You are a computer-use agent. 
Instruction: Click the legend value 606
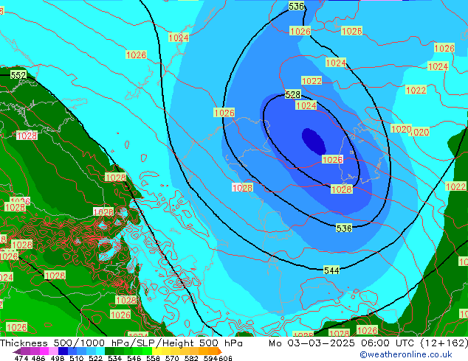coord(225,358)
